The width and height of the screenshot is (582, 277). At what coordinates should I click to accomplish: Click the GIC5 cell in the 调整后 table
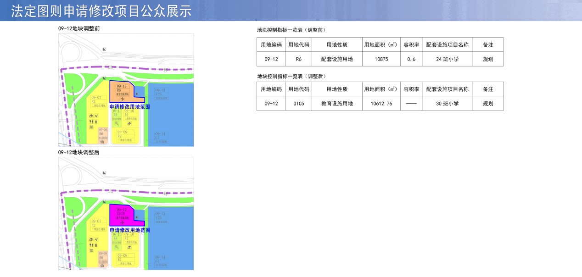point(298,104)
